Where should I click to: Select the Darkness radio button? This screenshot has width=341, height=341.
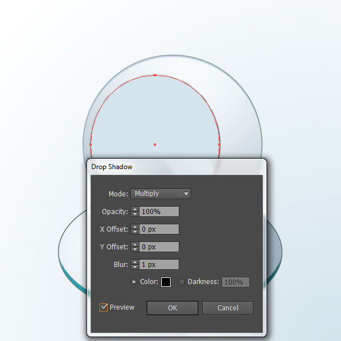pyautogui.click(x=182, y=282)
